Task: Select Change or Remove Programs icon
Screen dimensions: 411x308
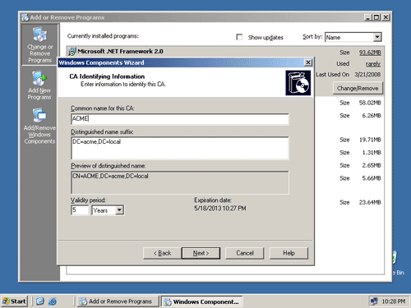Action: 40,44
